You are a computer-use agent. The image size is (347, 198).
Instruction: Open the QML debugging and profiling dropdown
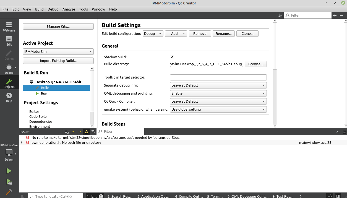(218, 93)
